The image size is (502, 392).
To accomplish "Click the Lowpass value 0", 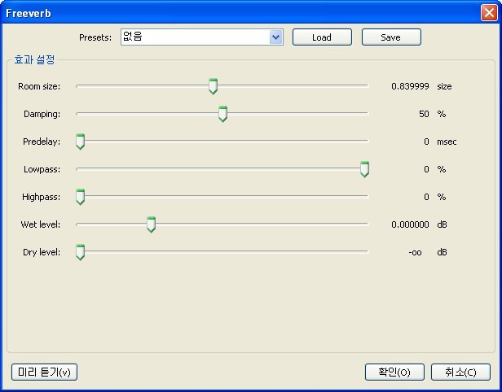I will [x=426, y=169].
